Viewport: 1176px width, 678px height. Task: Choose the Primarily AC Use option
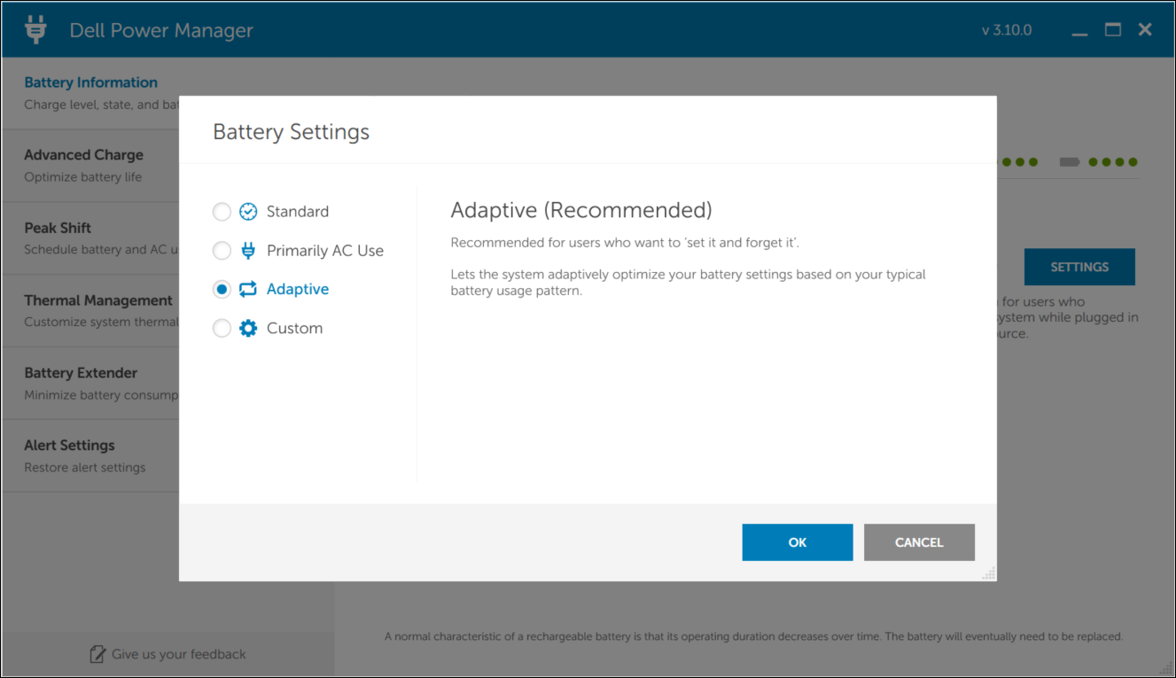(x=222, y=250)
